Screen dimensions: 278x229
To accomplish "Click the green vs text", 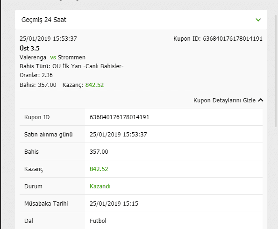I will click(53, 57).
